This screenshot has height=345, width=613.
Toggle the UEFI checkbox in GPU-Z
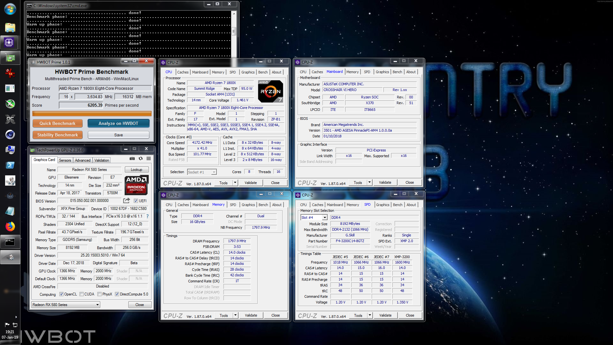click(x=136, y=201)
